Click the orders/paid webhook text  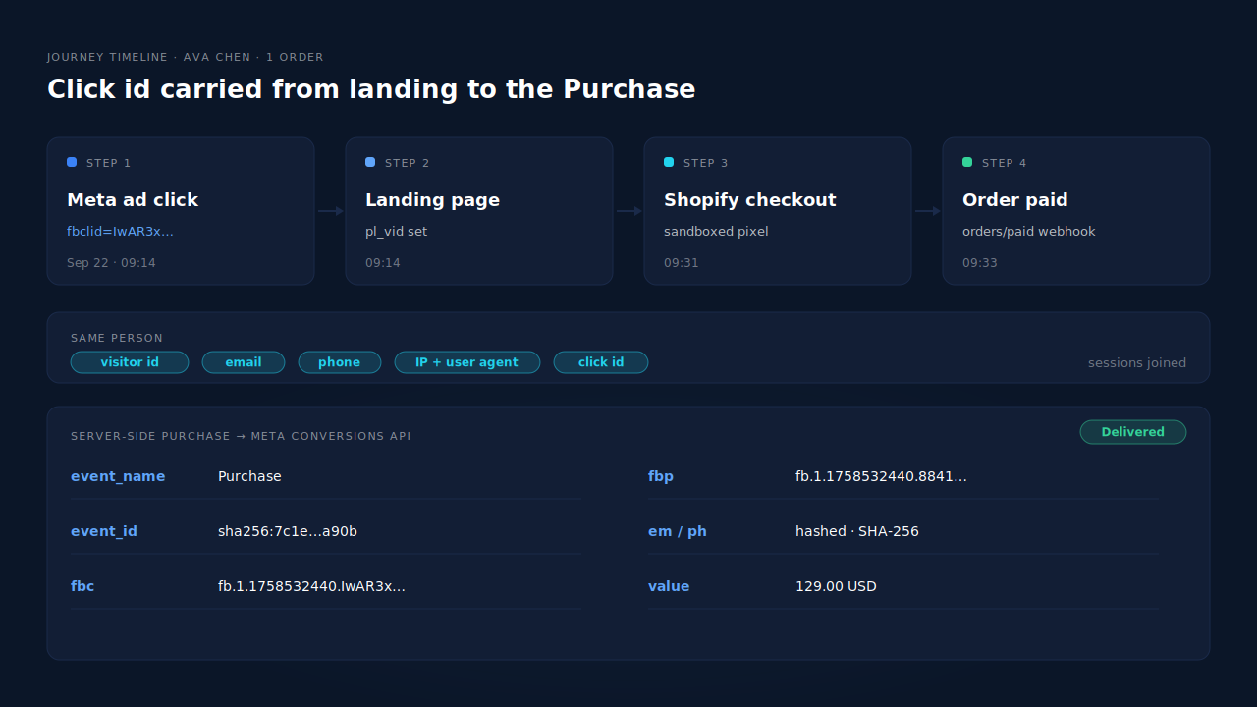(x=1029, y=232)
